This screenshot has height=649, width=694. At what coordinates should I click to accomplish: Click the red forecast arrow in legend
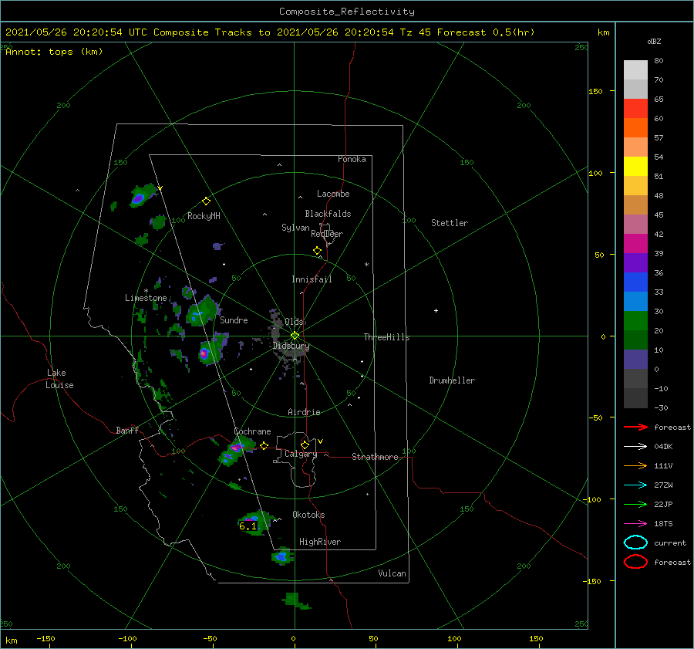tap(635, 427)
